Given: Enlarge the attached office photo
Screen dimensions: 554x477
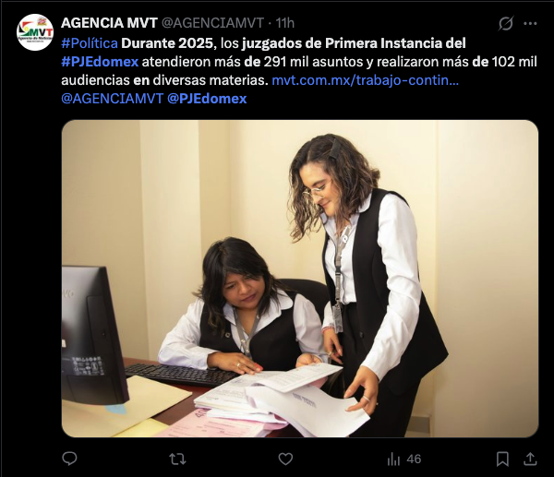Looking at the screenshot, I should click(300, 279).
